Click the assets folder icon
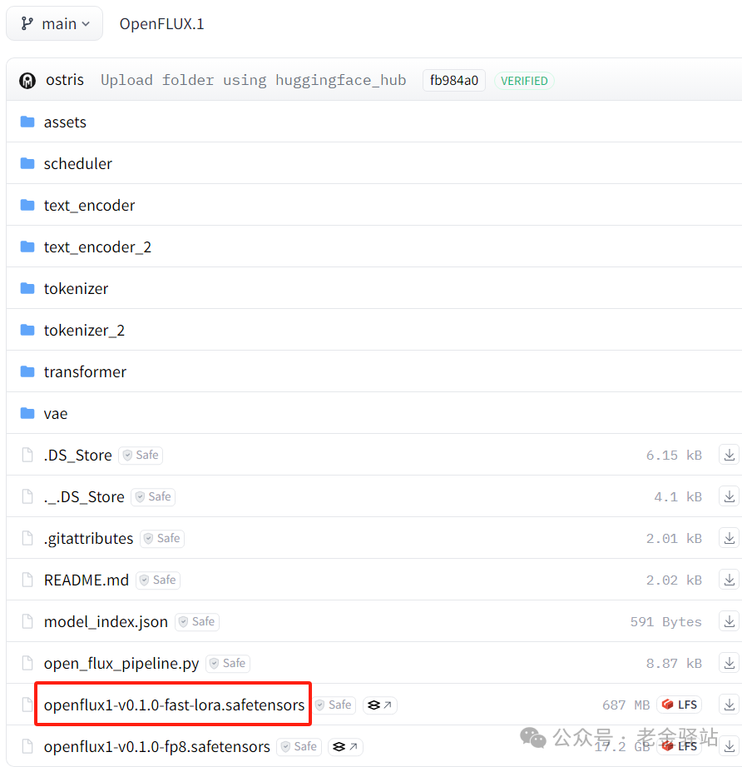 click(27, 122)
